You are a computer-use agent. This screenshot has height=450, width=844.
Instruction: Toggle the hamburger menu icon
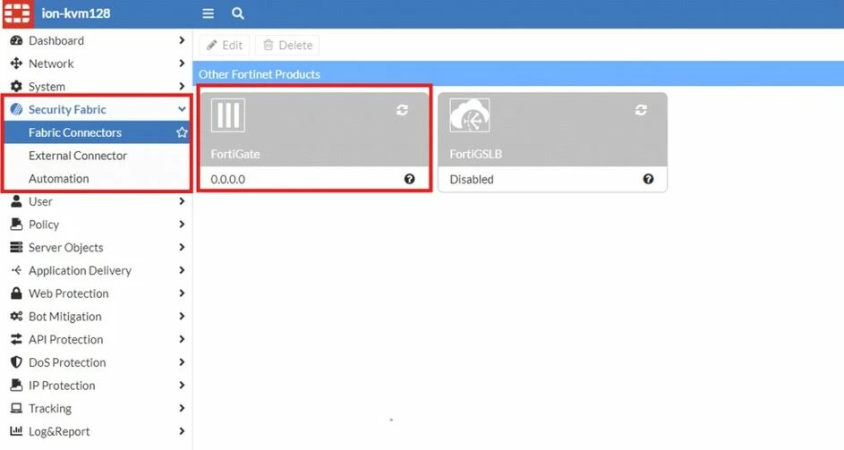[208, 13]
